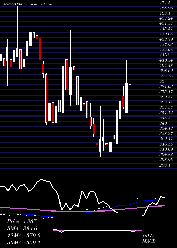Click the 369.31 price axis label
The image size is (177, 248).
[166, 97]
